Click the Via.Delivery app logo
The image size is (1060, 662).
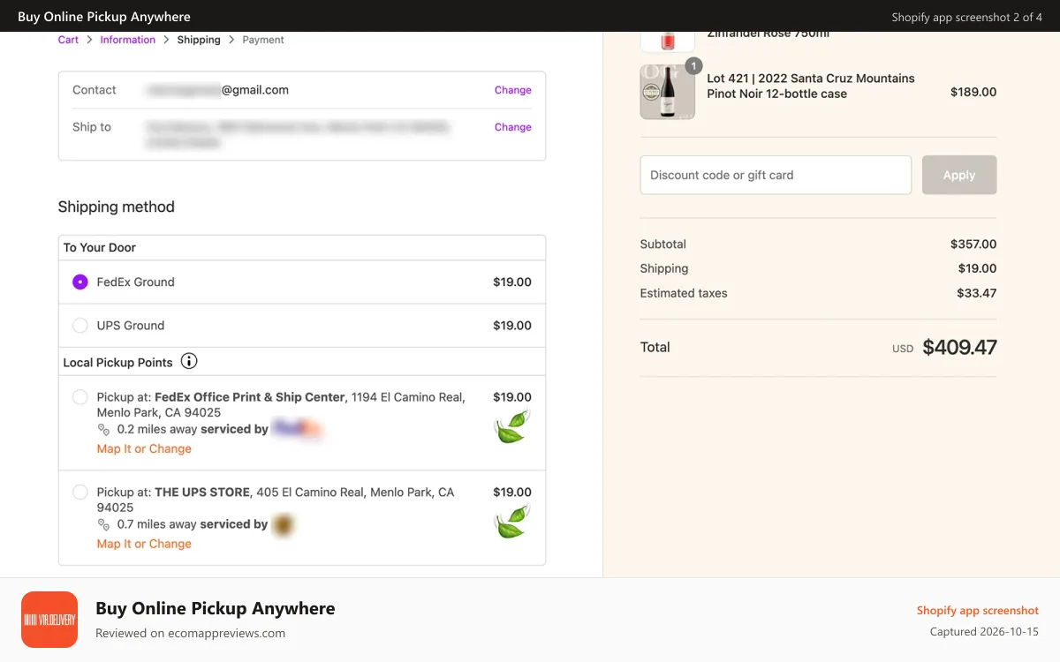49,620
